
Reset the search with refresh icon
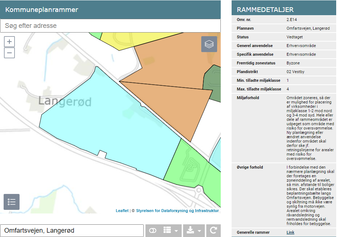click(x=214, y=230)
